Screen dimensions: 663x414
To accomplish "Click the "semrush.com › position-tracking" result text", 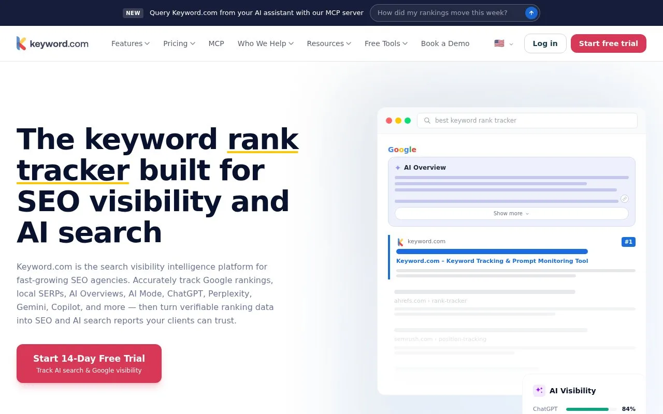I will 440,339.
